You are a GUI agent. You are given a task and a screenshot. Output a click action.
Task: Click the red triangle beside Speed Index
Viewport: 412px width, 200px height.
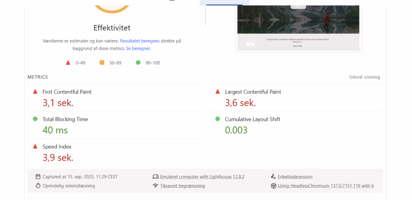pyautogui.click(x=35, y=146)
